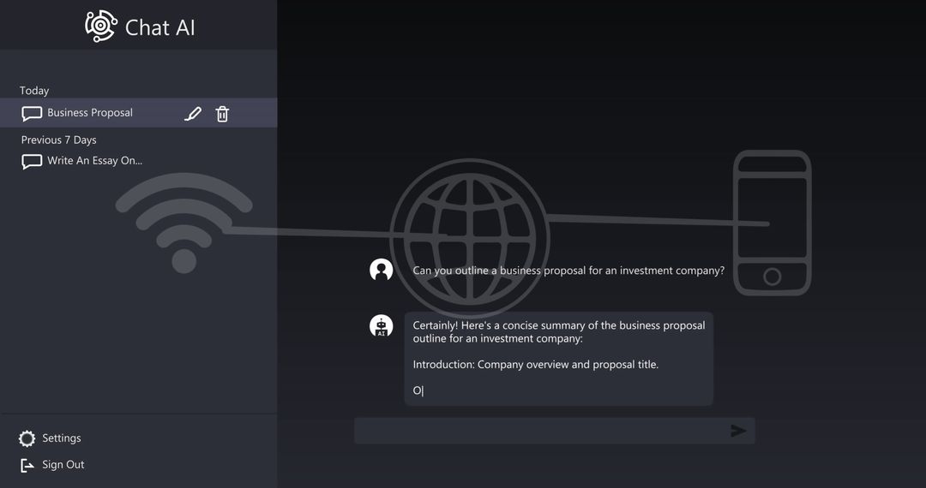This screenshot has height=488, width=926.
Task: Click the Write An Essay On chat bubble icon
Action: pyautogui.click(x=32, y=161)
